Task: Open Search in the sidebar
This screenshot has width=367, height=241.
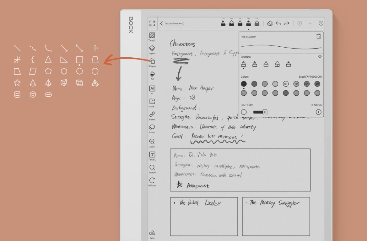Action: [152, 168]
